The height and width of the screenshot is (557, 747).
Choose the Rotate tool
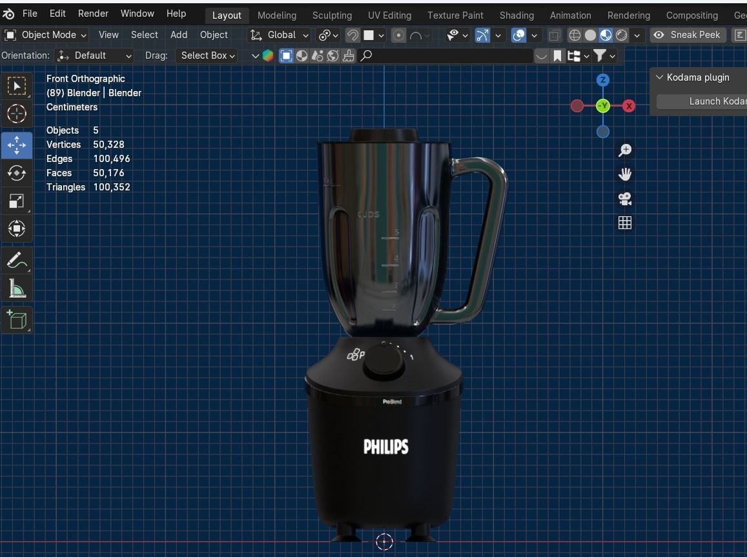coord(17,173)
